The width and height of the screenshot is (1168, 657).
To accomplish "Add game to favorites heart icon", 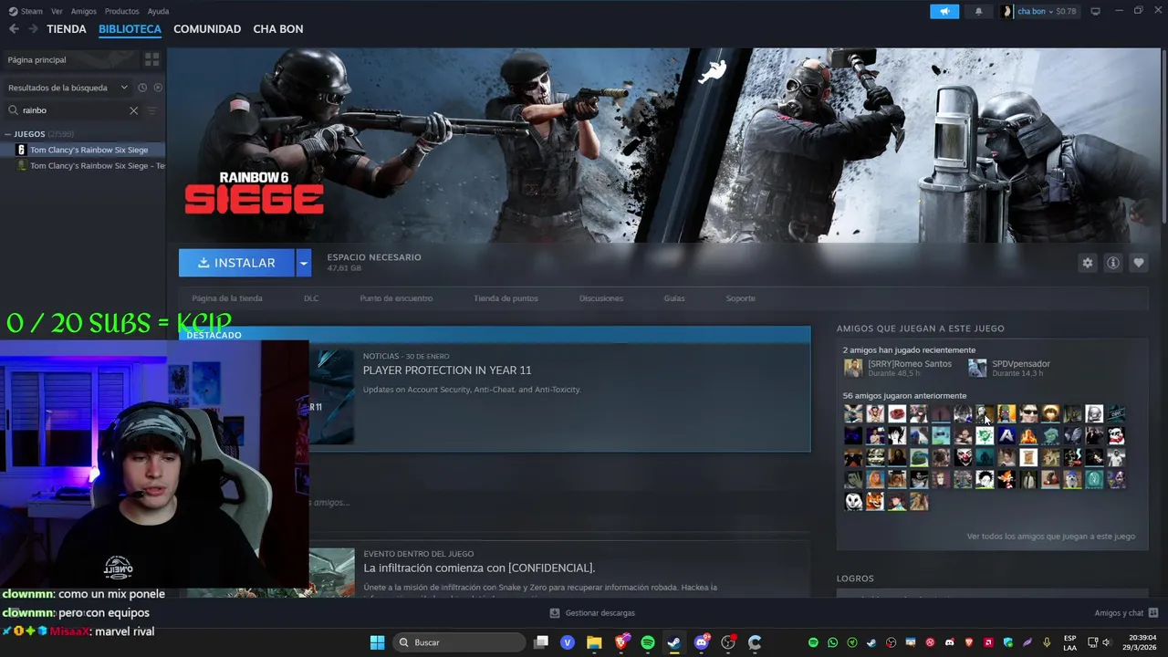I will click(1138, 263).
